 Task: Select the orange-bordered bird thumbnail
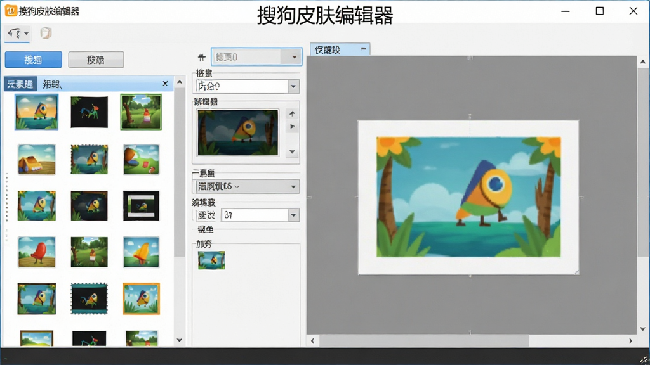point(141,299)
